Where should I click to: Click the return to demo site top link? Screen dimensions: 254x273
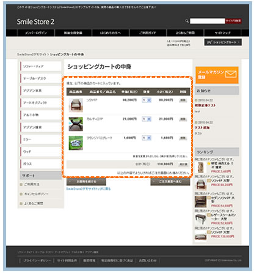pyautogui.click(x=89, y=189)
